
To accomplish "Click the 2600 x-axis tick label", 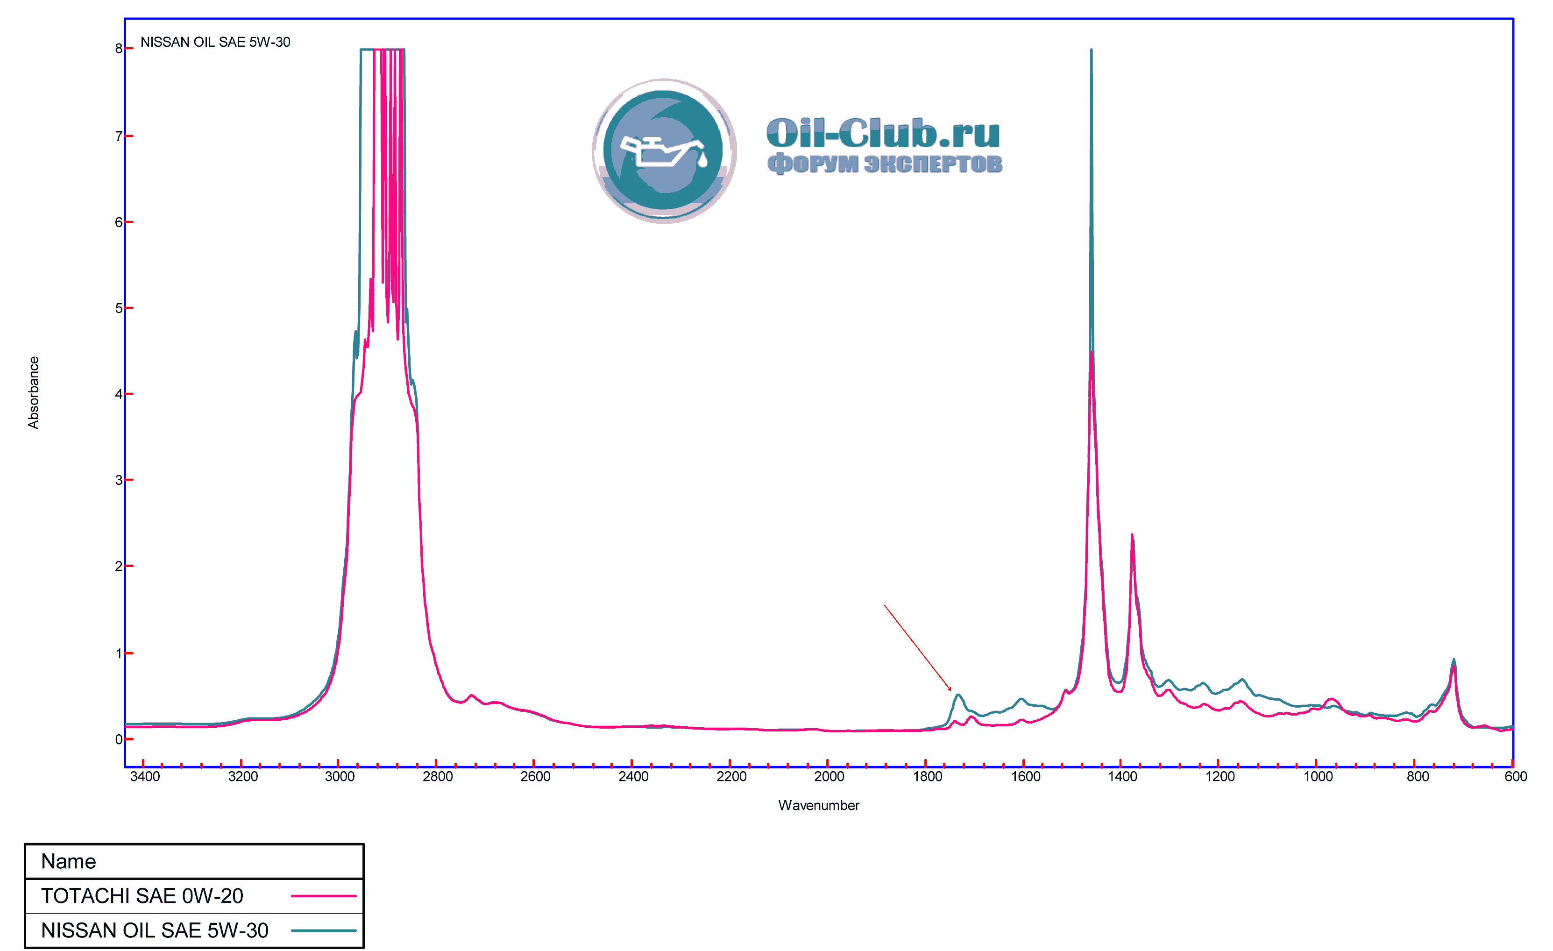I will pyautogui.click(x=535, y=776).
